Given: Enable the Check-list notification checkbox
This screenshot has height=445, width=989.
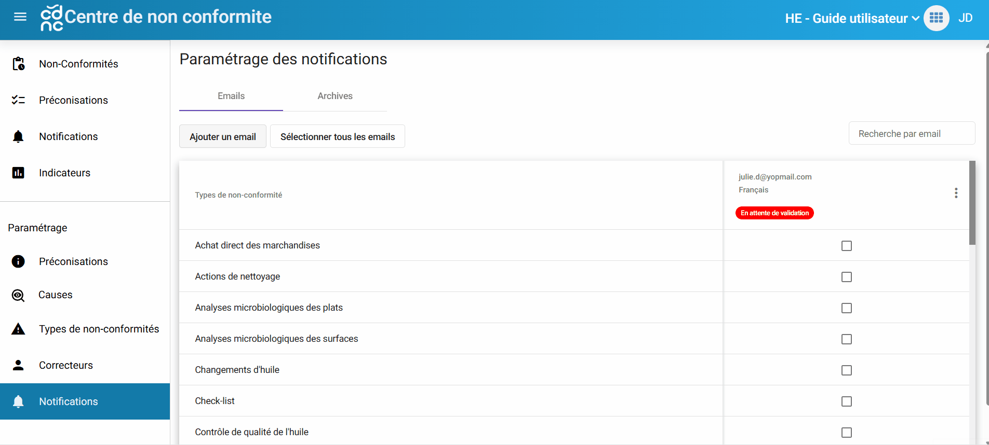Looking at the screenshot, I should tap(847, 401).
